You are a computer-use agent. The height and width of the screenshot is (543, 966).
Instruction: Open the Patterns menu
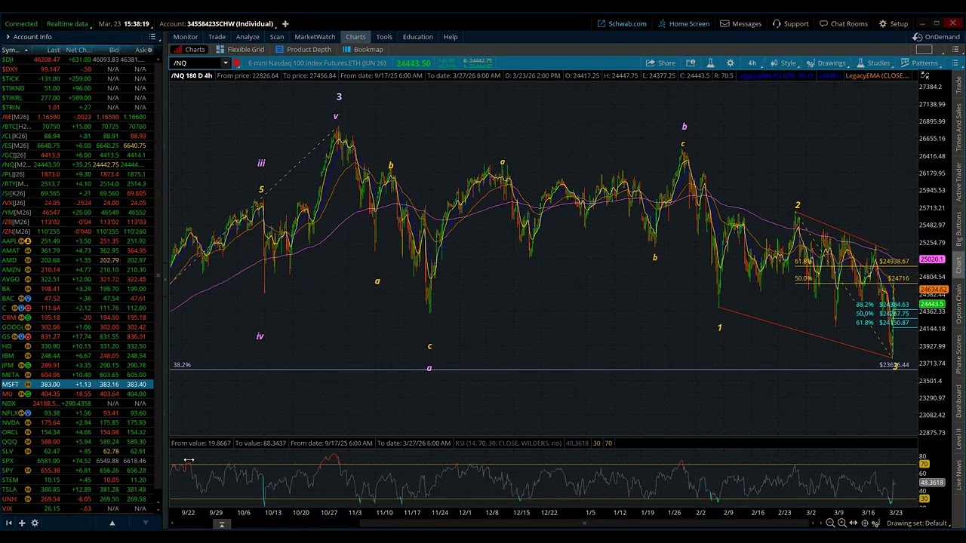[919, 63]
